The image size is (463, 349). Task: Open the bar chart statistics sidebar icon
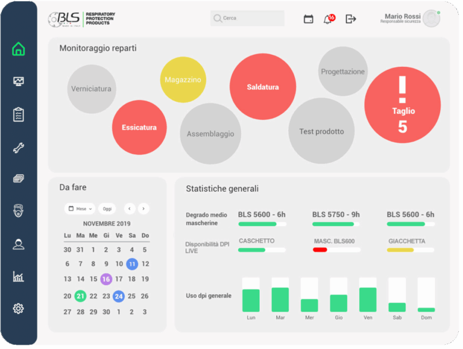tap(19, 276)
